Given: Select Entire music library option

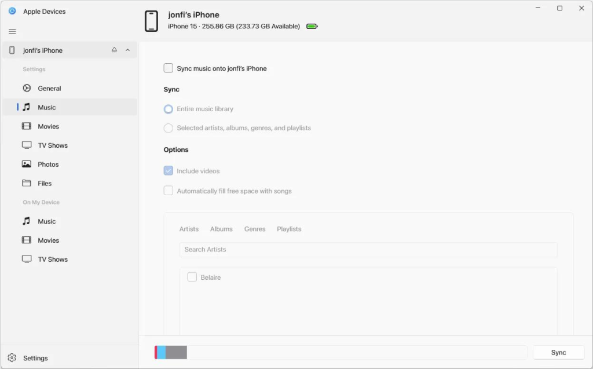Looking at the screenshot, I should point(169,109).
